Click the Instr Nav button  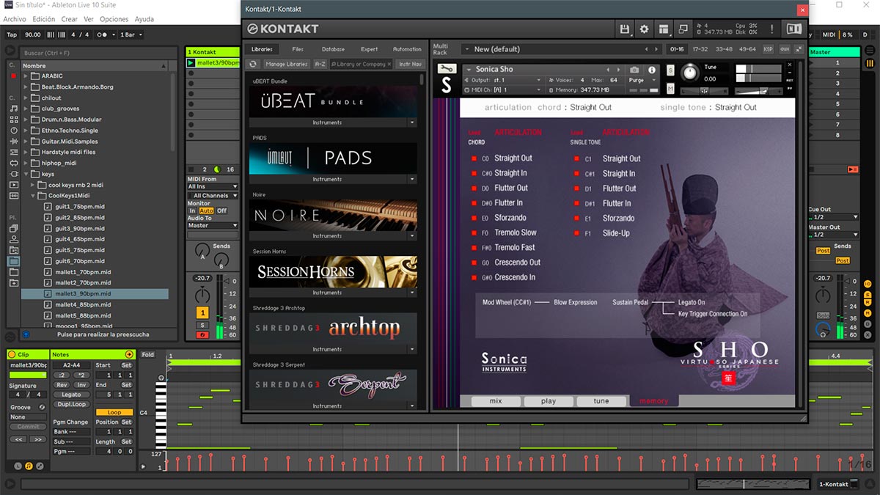pos(410,64)
